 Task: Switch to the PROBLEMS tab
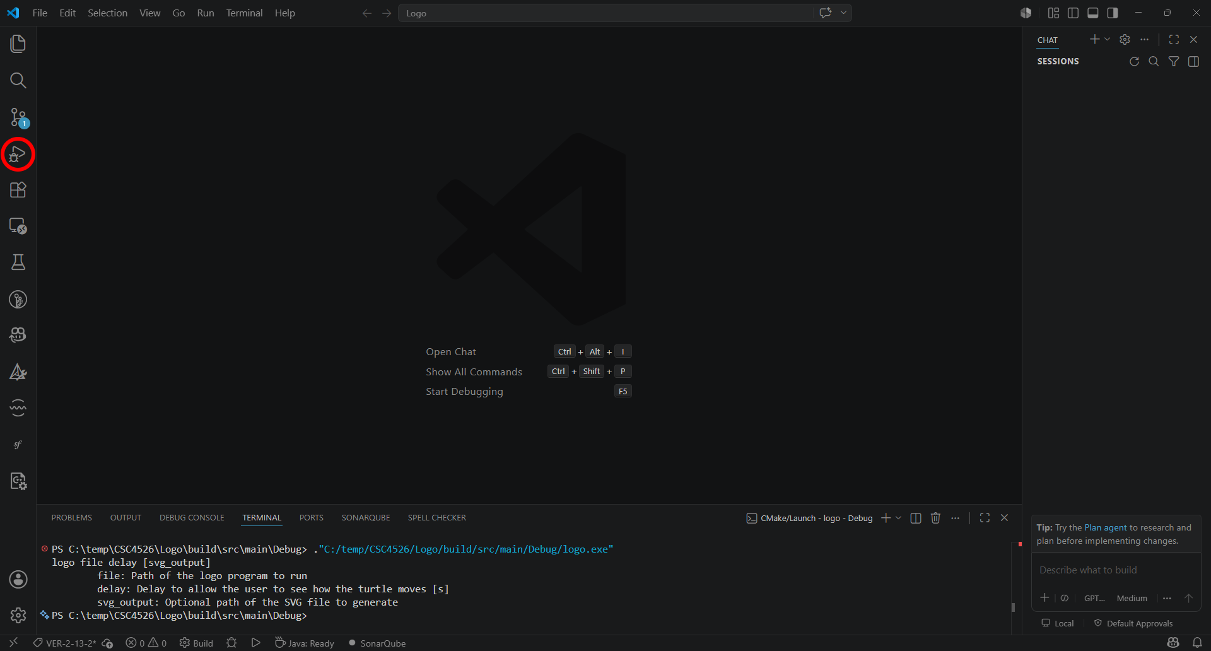pyautogui.click(x=72, y=518)
